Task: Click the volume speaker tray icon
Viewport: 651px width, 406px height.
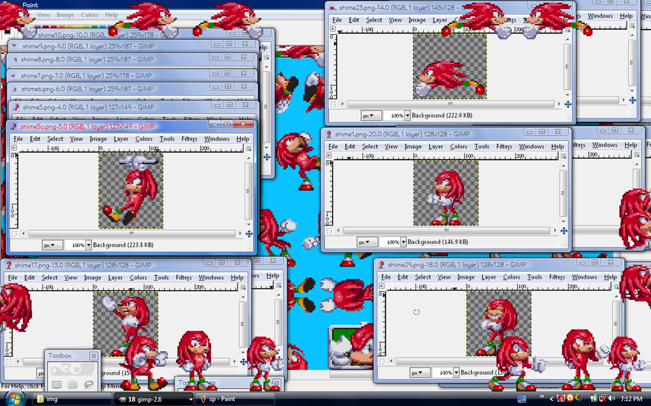Action: [612, 399]
